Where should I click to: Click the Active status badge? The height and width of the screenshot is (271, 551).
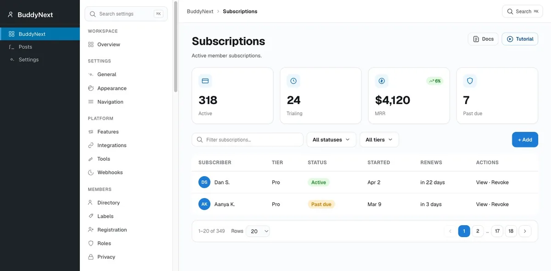point(319,183)
